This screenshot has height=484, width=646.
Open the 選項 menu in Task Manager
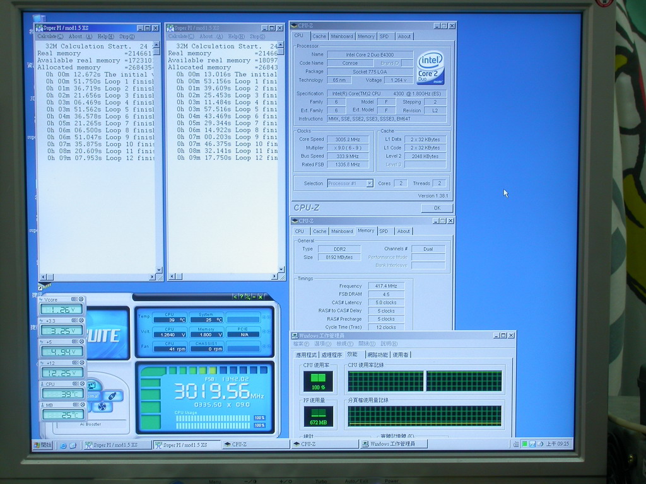[322, 343]
